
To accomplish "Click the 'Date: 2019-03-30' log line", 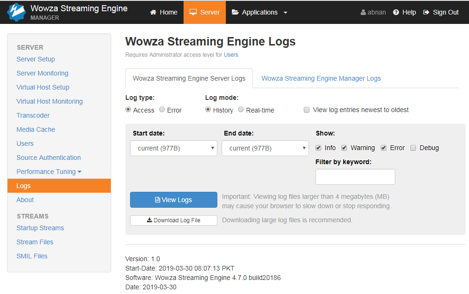I will (x=151, y=287).
